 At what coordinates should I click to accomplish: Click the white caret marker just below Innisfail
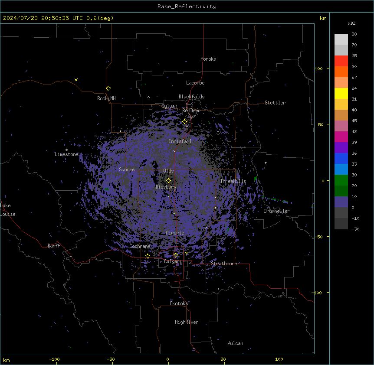(x=174, y=151)
